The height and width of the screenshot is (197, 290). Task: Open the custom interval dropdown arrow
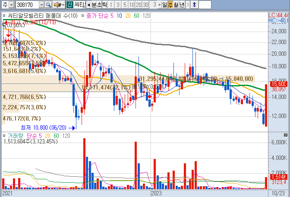coord(160,5)
